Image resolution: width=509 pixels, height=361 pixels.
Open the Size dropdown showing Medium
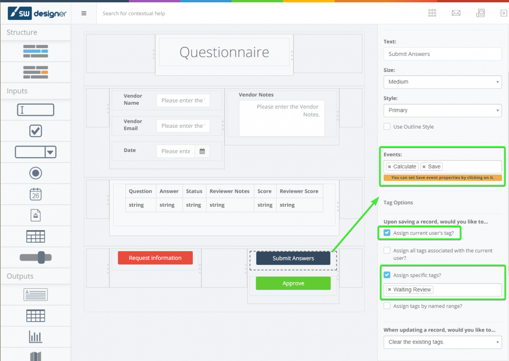tap(443, 82)
